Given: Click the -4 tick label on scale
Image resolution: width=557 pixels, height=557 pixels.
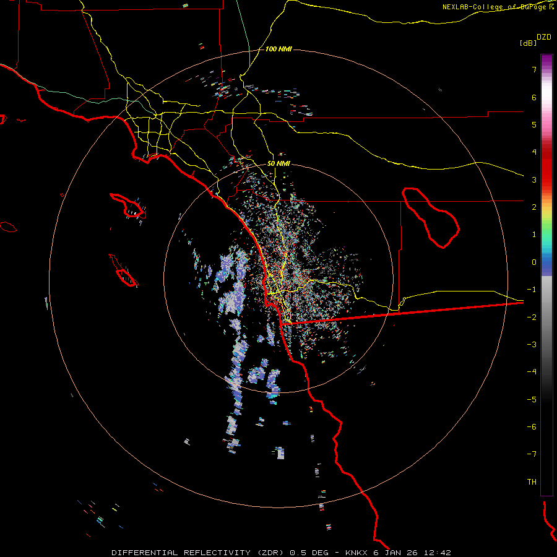Looking at the screenshot, I should (x=532, y=372).
